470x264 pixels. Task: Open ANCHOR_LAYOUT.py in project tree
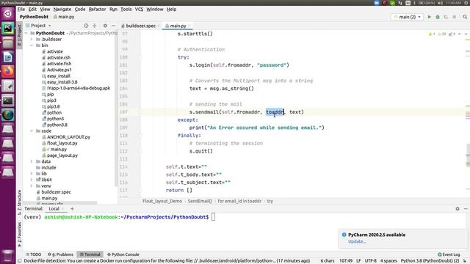pos(68,137)
